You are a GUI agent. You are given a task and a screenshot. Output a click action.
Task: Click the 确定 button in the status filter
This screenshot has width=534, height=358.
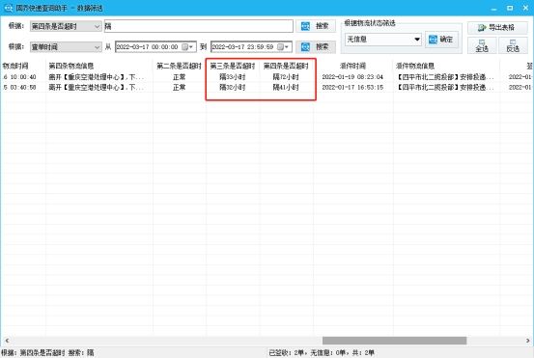click(x=441, y=40)
